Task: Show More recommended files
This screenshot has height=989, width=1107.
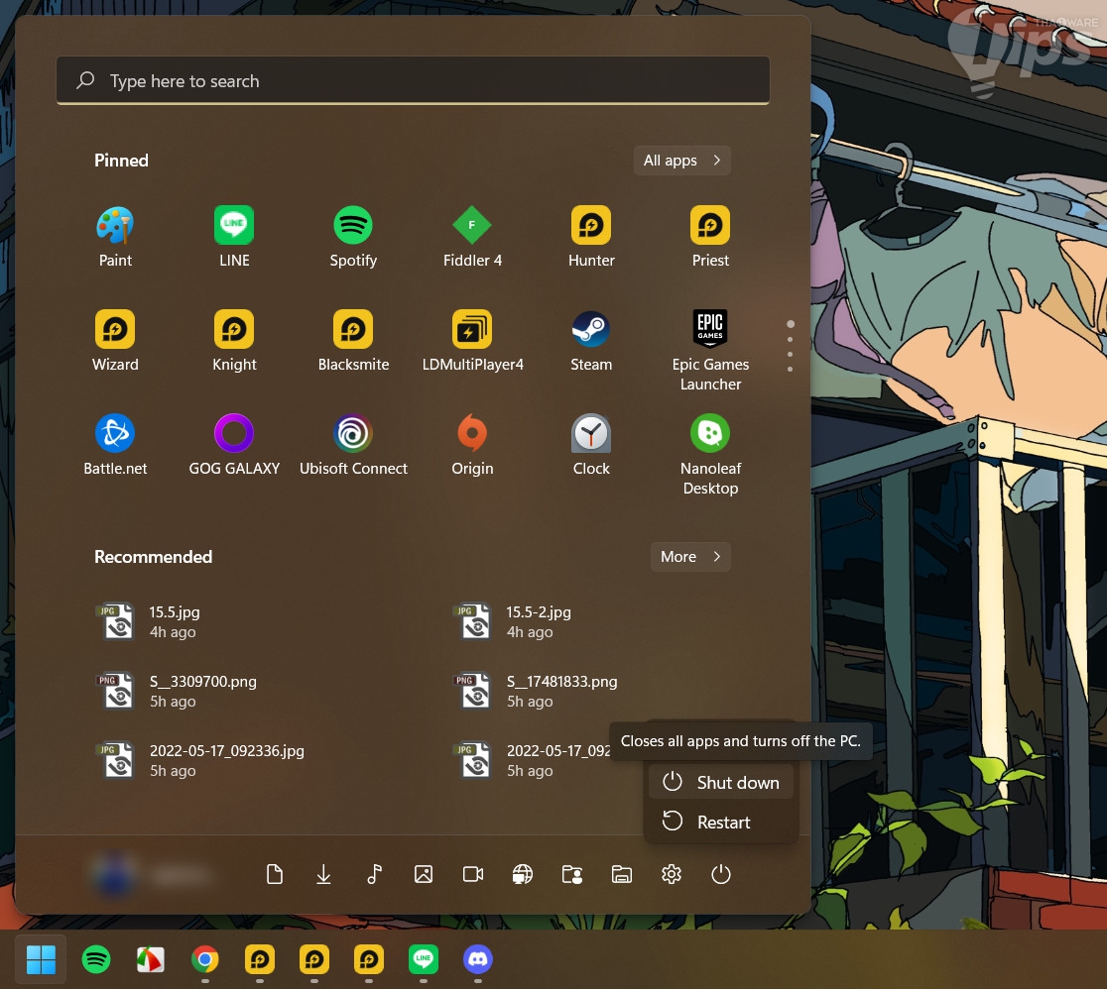Action: coord(690,557)
